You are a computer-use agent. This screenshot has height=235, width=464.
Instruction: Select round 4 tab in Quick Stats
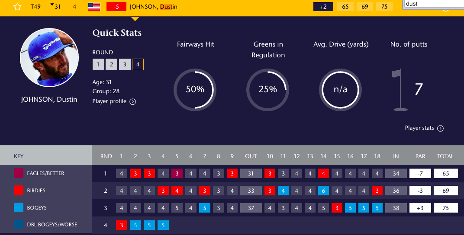[x=138, y=65]
